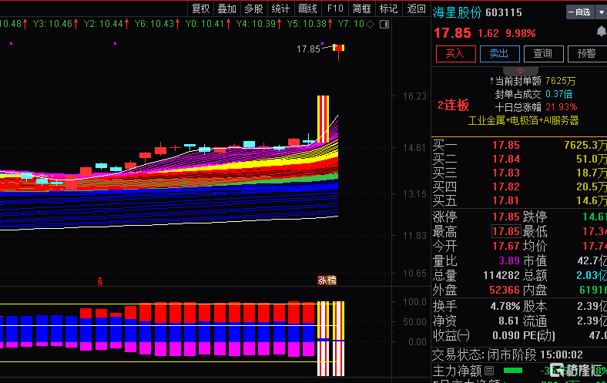
Task: Open the F10 company info
Action: pyautogui.click(x=335, y=8)
